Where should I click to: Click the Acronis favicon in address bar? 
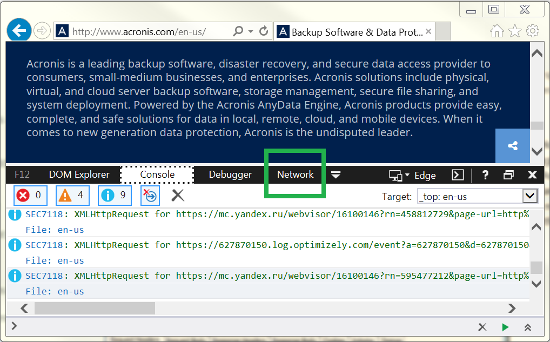point(62,31)
